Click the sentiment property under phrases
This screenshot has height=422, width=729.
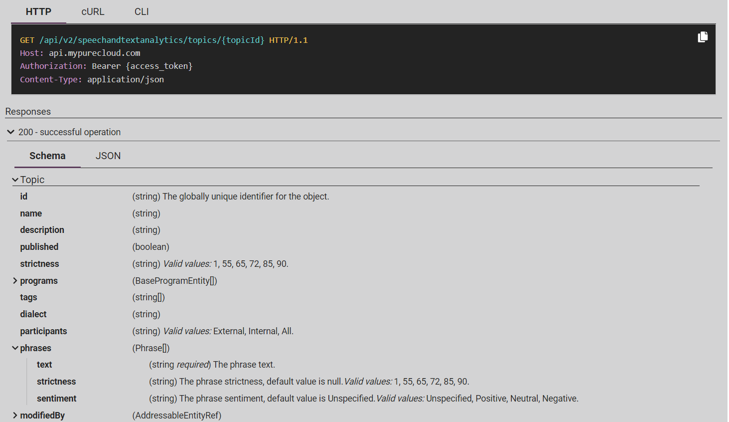tap(56, 399)
